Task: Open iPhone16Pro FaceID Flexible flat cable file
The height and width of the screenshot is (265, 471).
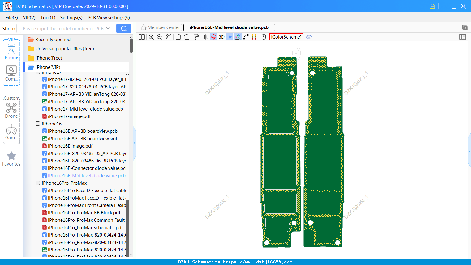Action: [84, 191]
